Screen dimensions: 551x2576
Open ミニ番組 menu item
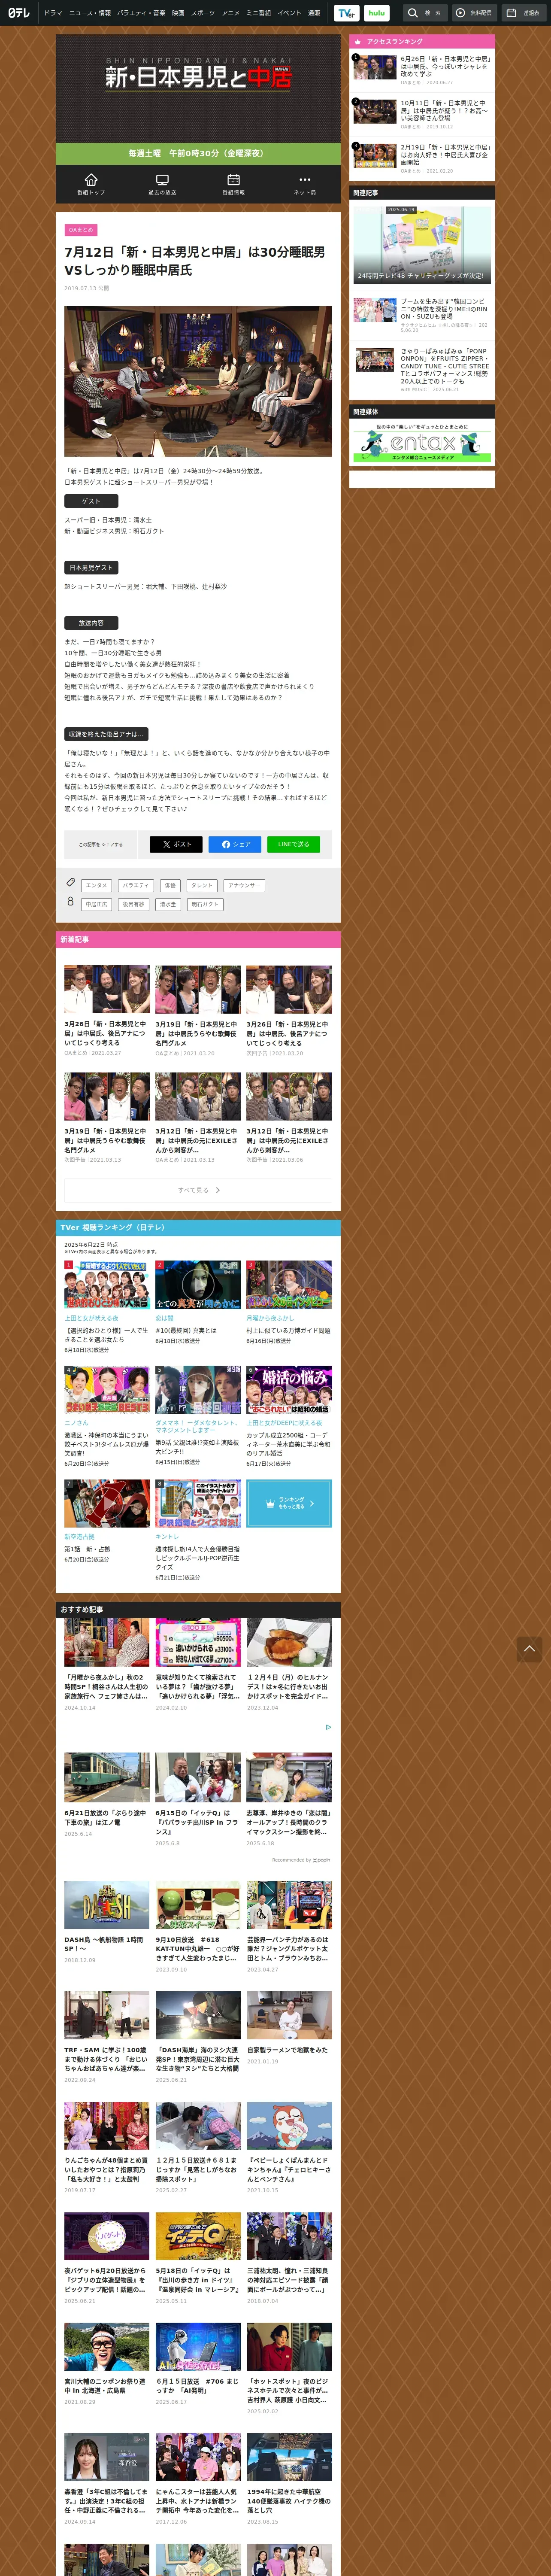(259, 13)
